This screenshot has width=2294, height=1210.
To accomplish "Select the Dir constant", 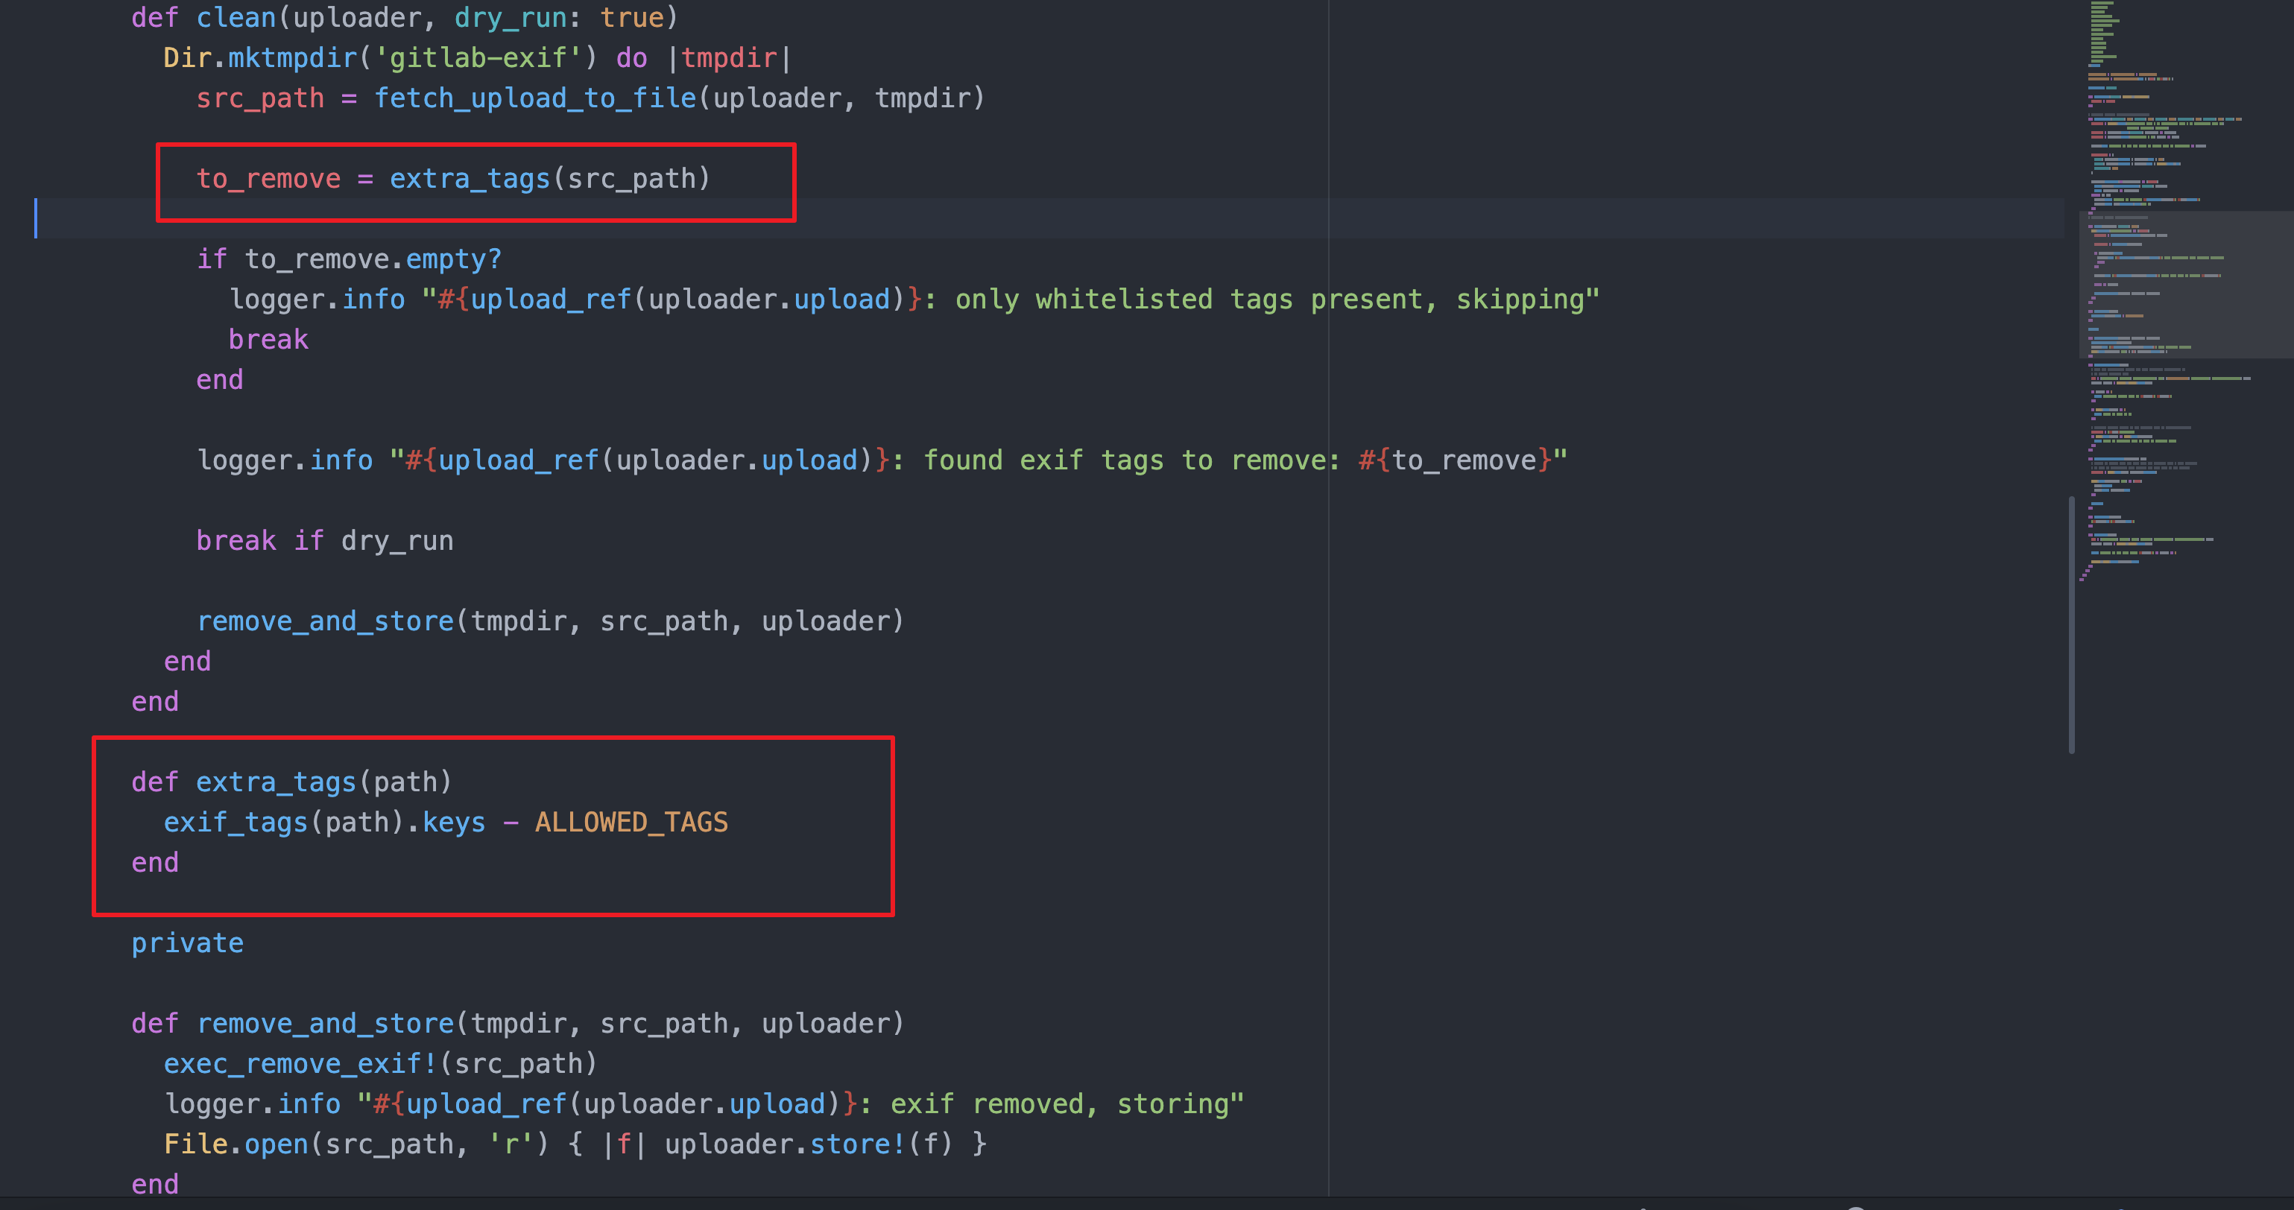I will (x=187, y=58).
